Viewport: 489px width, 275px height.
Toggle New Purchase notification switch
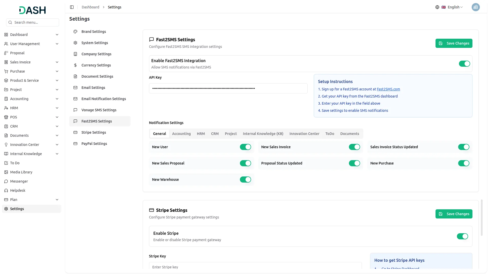pos(464,163)
